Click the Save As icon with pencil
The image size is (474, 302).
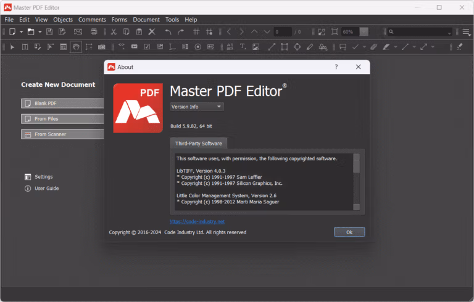click(62, 31)
